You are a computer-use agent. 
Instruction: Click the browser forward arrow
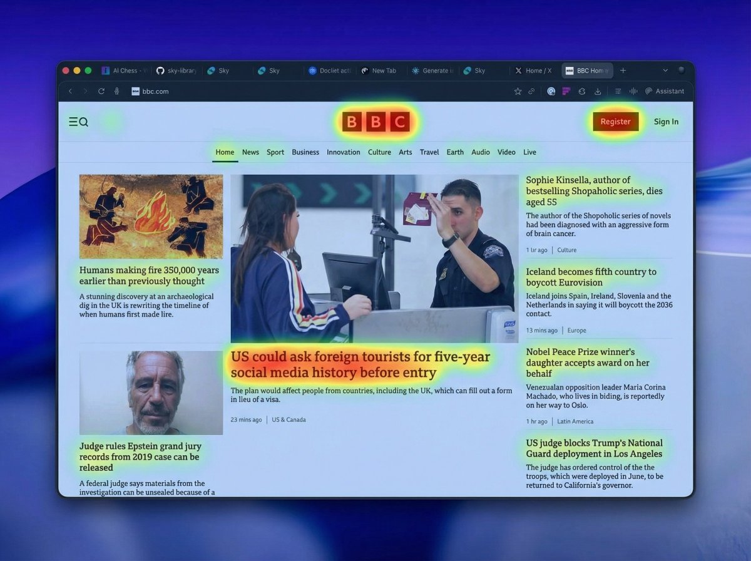86,91
